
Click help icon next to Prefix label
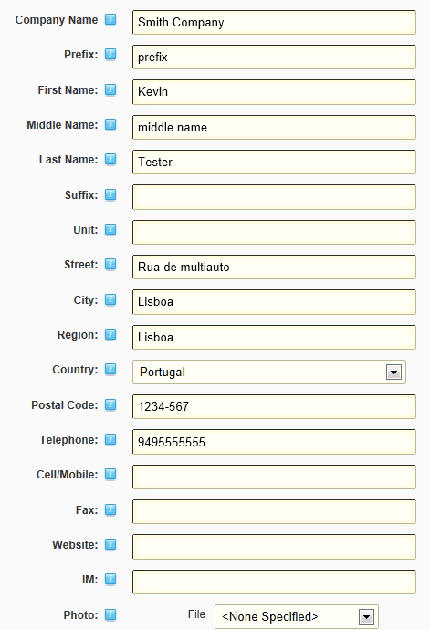tap(110, 54)
